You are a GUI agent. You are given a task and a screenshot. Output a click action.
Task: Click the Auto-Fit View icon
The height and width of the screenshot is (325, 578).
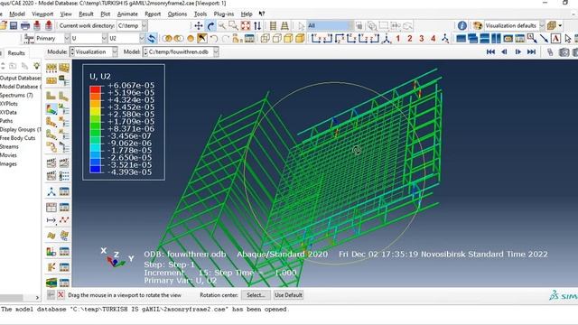(x=246, y=26)
